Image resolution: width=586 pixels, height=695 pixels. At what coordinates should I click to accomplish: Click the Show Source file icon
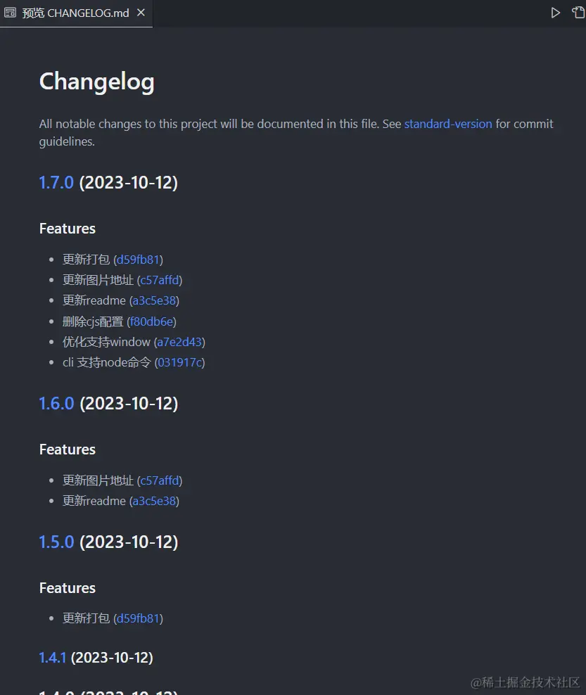[x=578, y=13]
